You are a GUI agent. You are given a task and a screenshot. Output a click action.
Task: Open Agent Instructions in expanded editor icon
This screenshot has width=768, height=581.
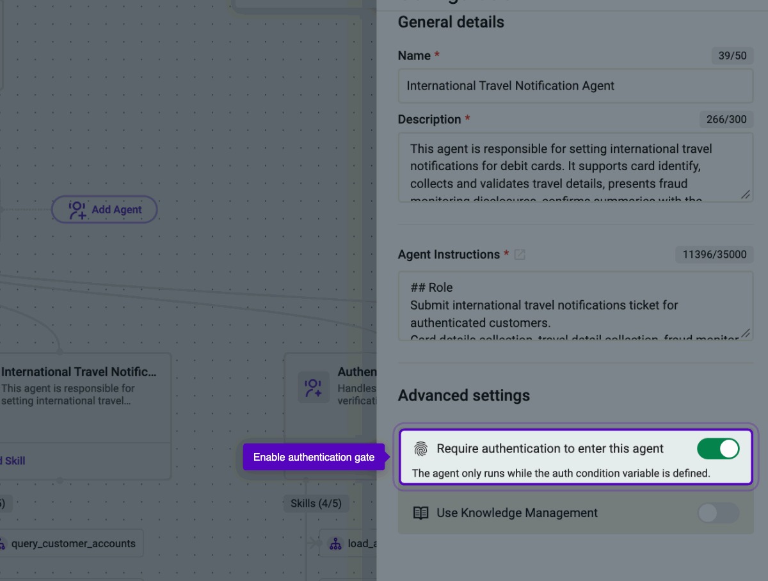(520, 255)
